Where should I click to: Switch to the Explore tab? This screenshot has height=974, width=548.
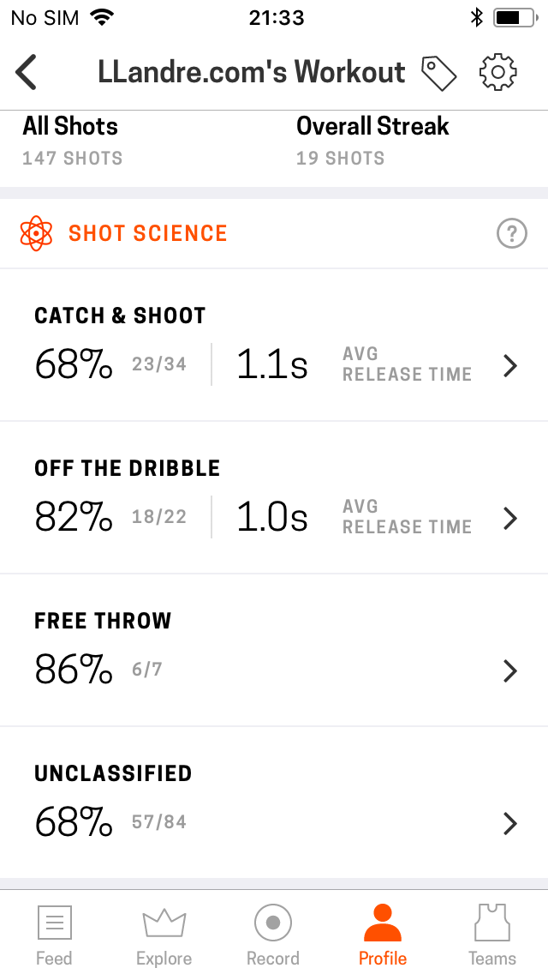tap(164, 935)
